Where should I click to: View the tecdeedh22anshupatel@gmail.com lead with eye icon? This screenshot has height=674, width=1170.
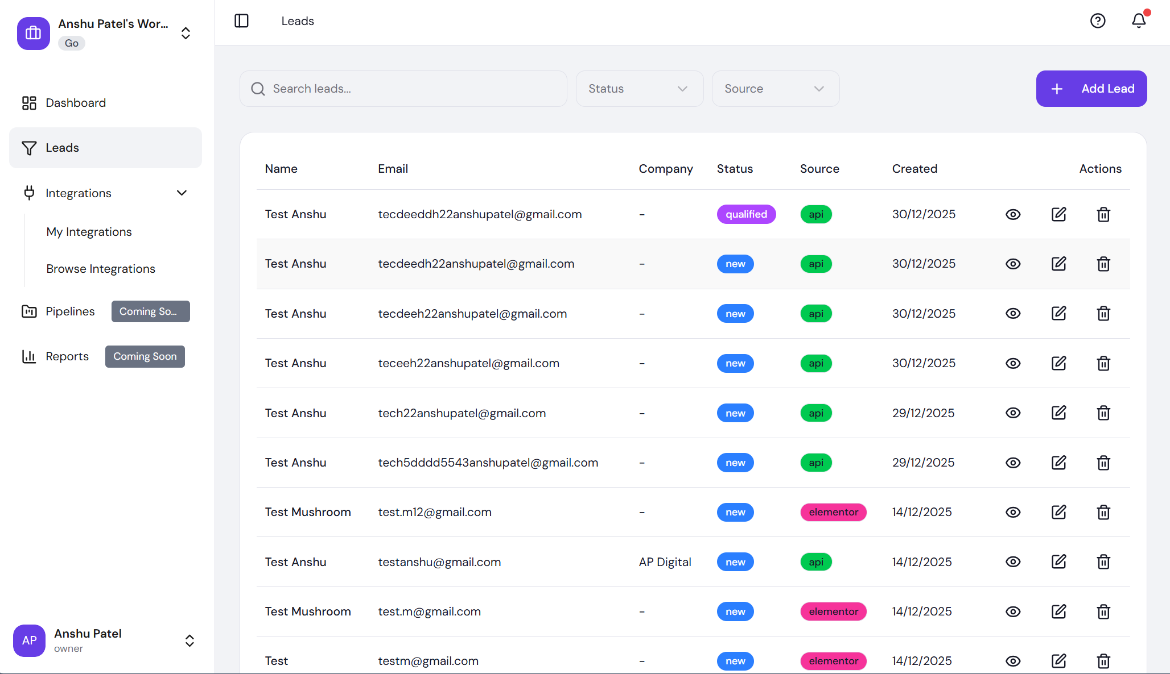coord(1012,264)
